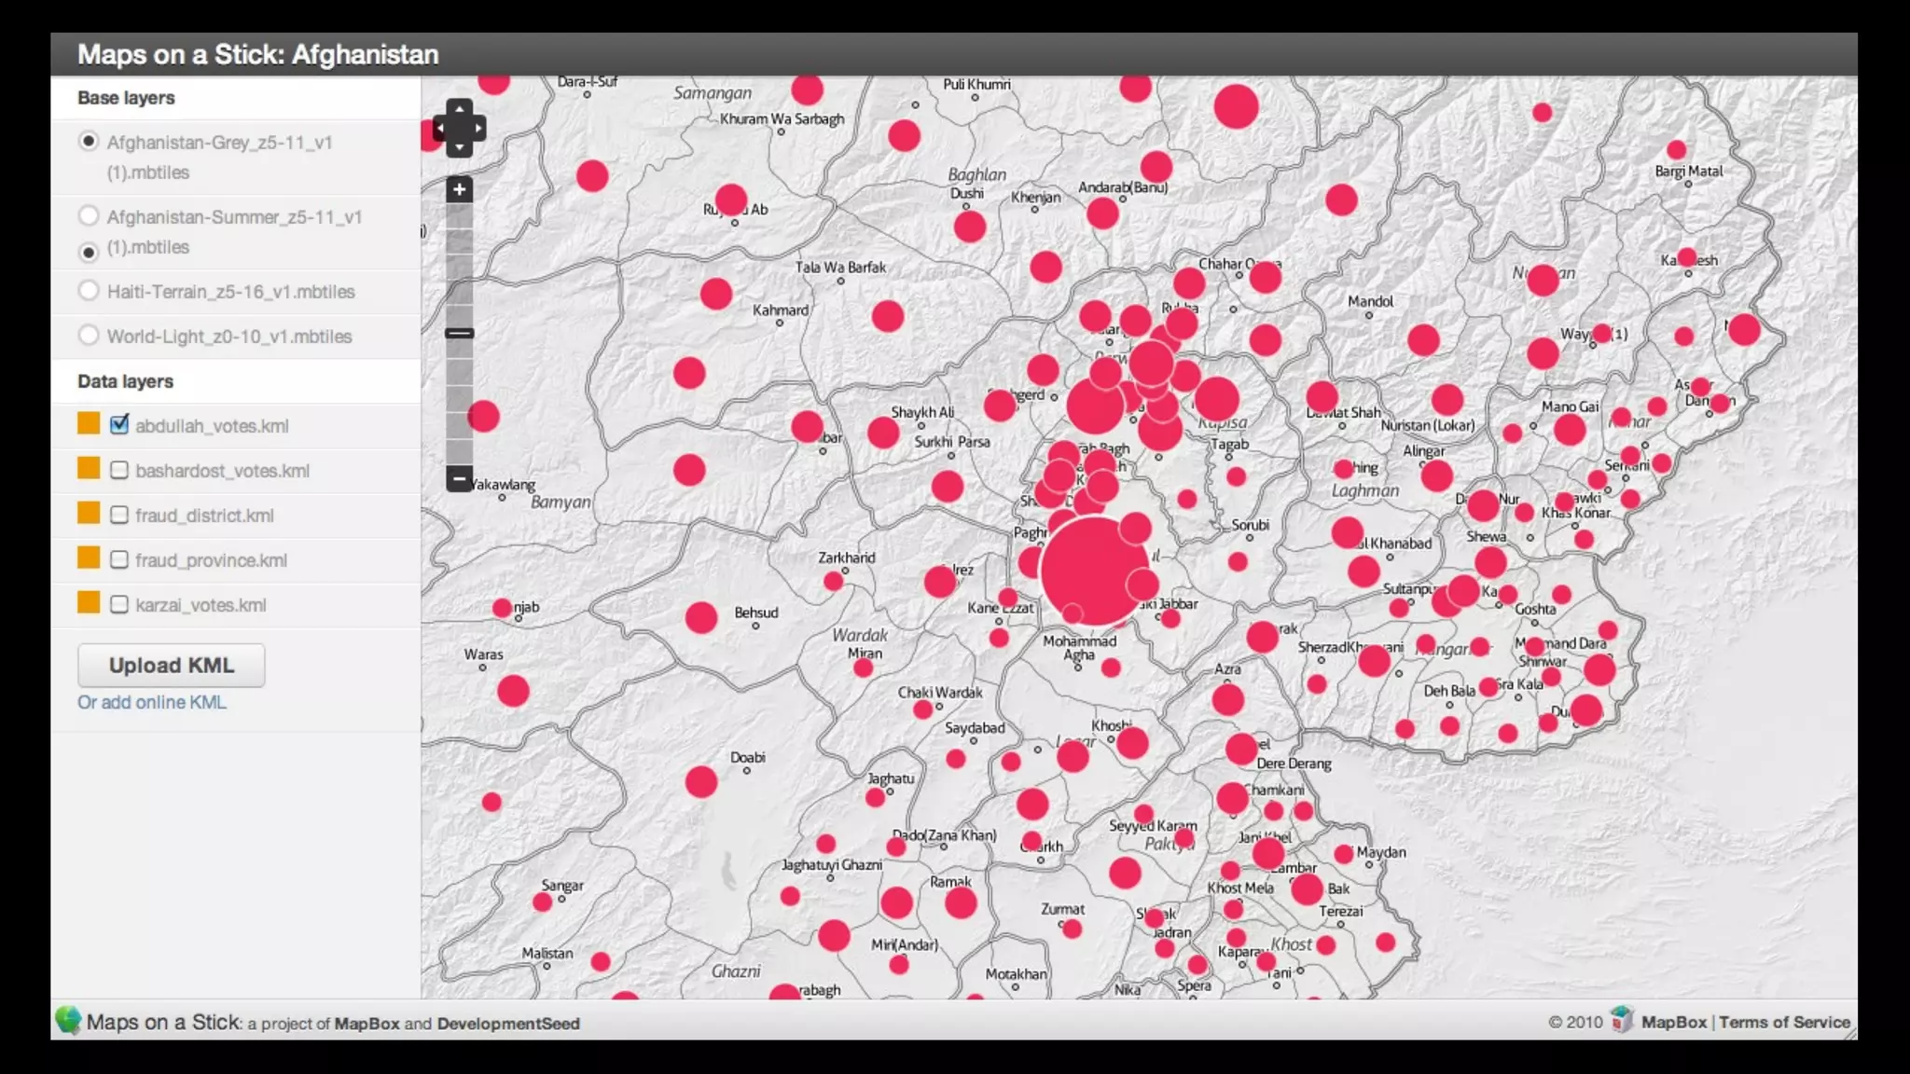Pan the map down with the arrow control
This screenshot has height=1074, width=1910.
tap(459, 147)
